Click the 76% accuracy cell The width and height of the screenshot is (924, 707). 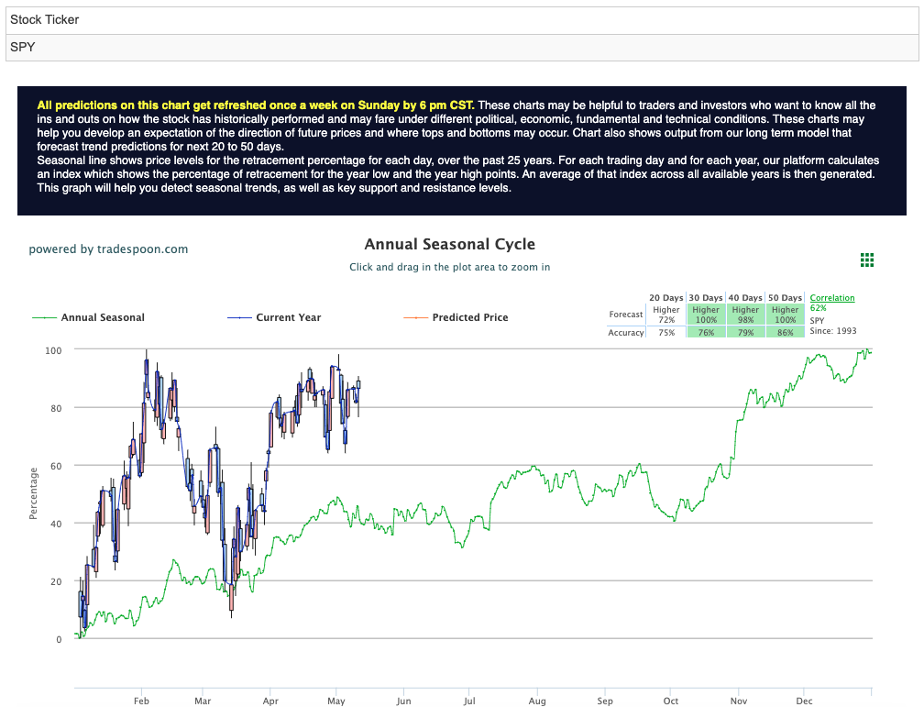point(706,332)
